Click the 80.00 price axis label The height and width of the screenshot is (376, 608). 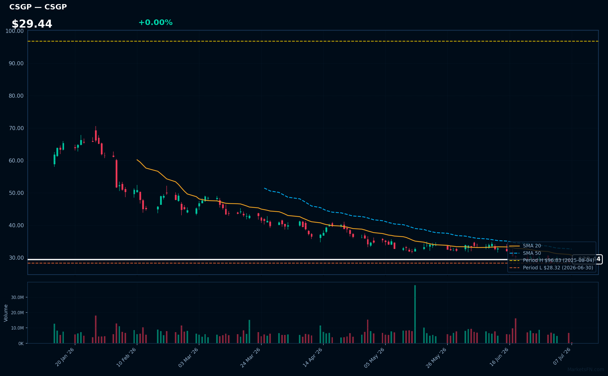(16, 96)
